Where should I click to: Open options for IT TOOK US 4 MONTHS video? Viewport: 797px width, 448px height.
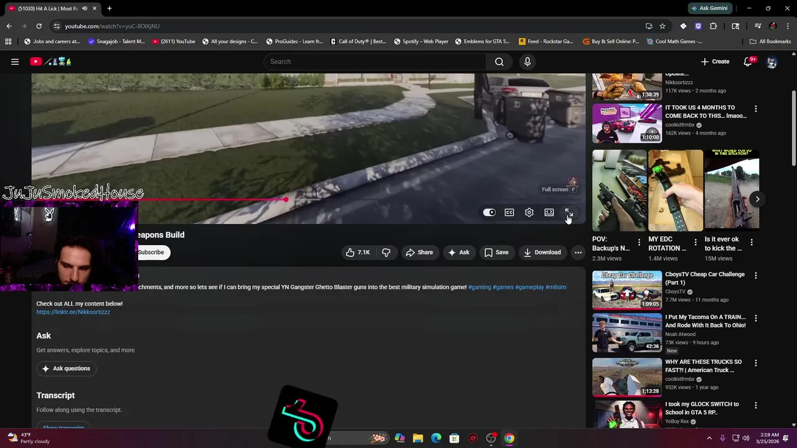pyautogui.click(x=756, y=109)
